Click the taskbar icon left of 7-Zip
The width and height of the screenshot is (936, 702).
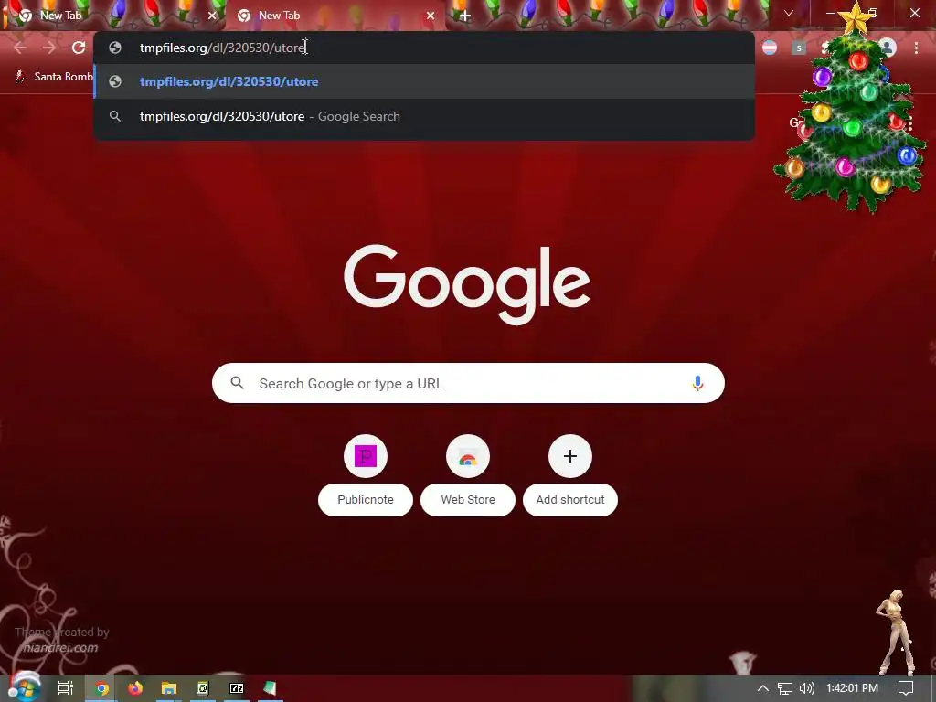click(x=203, y=688)
